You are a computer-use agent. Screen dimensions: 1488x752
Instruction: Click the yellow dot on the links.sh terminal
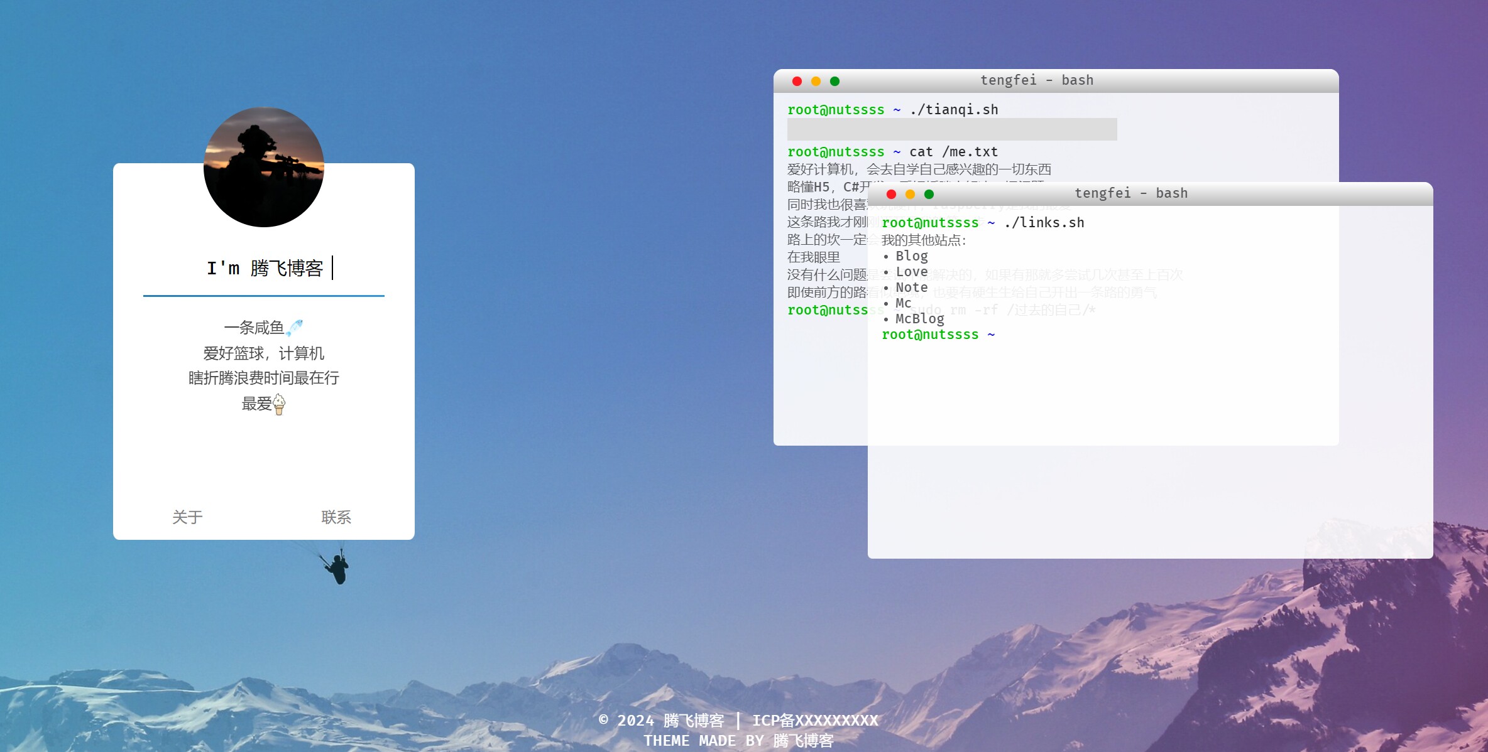(910, 194)
